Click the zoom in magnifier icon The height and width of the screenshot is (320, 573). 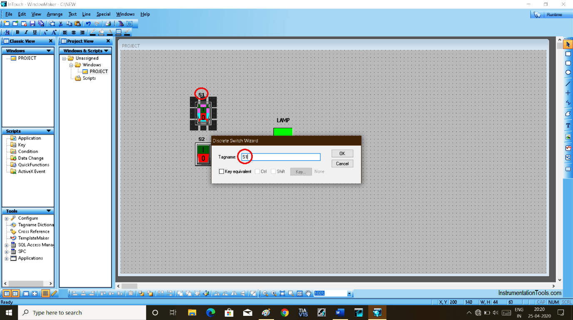pos(274,293)
